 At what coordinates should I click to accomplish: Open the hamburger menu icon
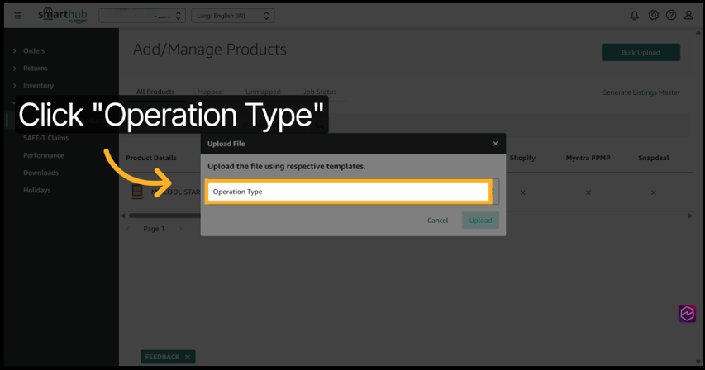(18, 16)
